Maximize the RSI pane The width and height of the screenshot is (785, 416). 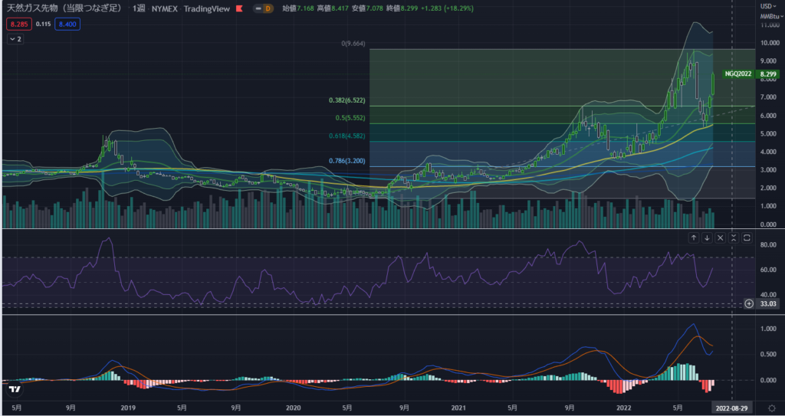click(x=747, y=238)
